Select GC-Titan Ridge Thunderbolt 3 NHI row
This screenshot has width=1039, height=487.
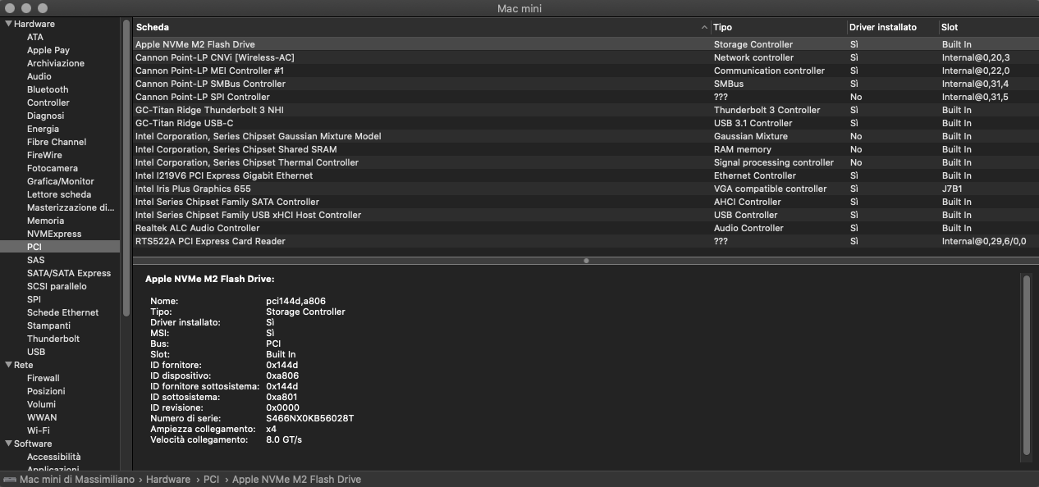point(586,110)
